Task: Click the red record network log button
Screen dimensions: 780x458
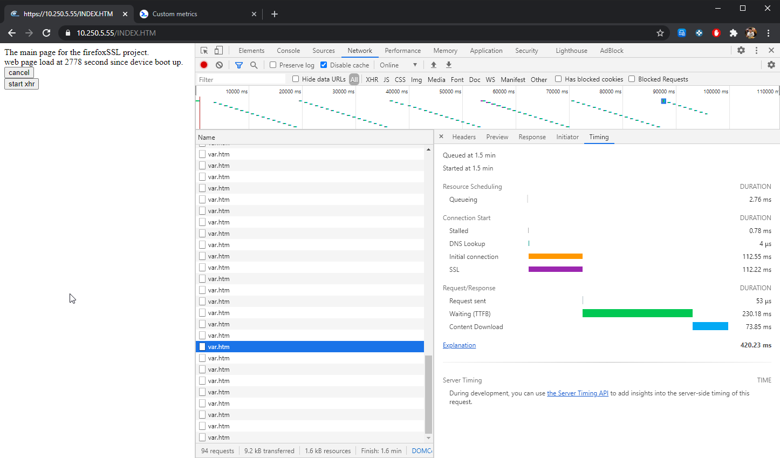Action: pos(204,65)
